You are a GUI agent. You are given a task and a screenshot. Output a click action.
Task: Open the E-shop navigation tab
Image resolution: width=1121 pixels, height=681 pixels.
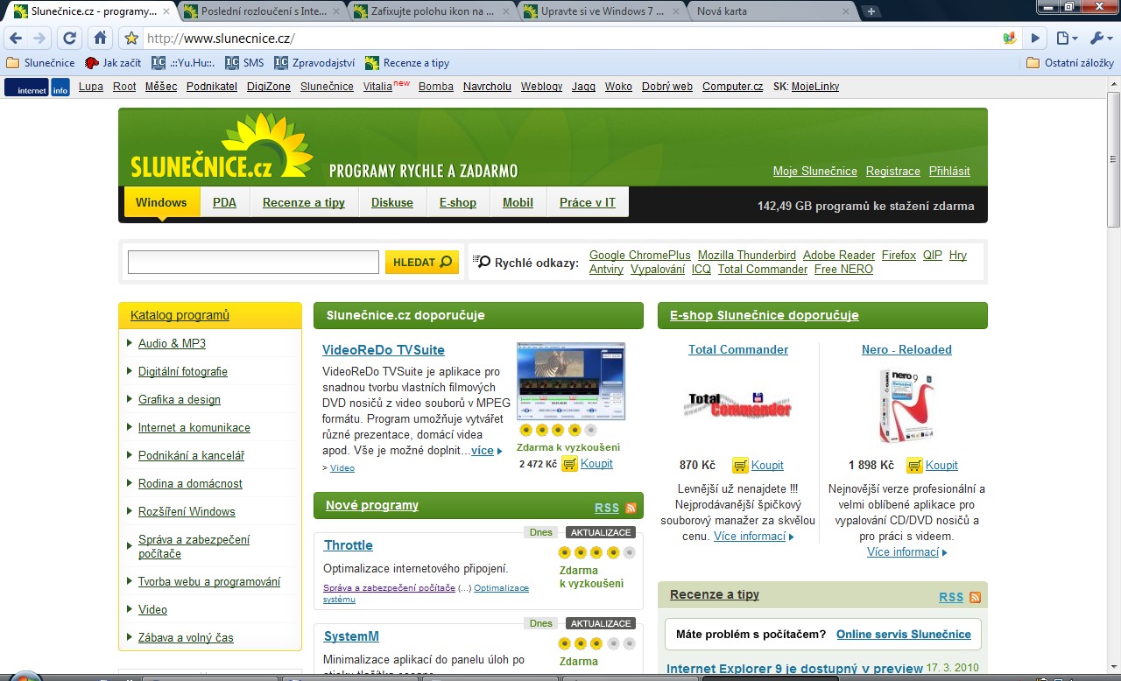458,202
